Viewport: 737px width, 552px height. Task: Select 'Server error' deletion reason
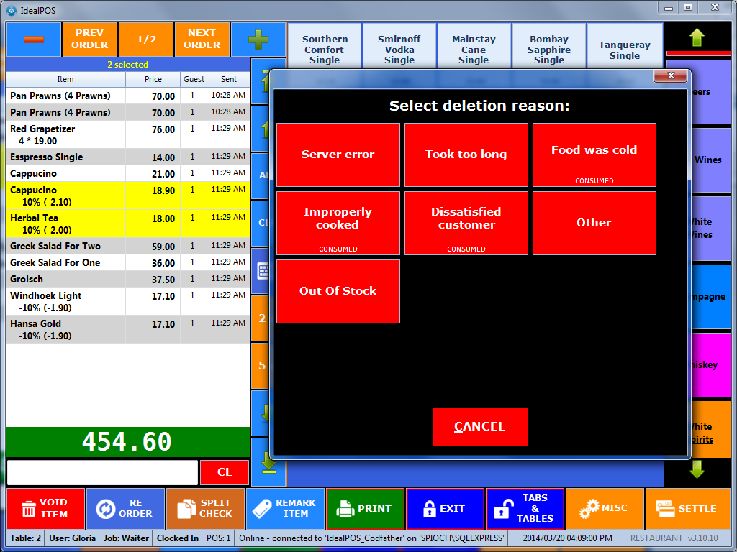(x=338, y=155)
